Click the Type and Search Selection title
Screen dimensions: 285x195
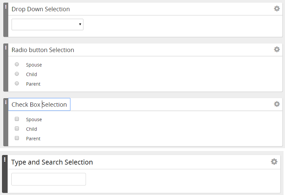pos(52,162)
